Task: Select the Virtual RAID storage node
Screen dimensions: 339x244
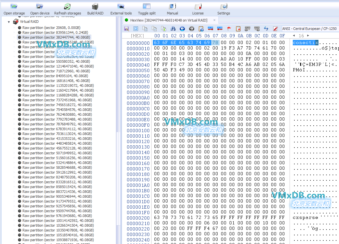Action: tap(29, 22)
